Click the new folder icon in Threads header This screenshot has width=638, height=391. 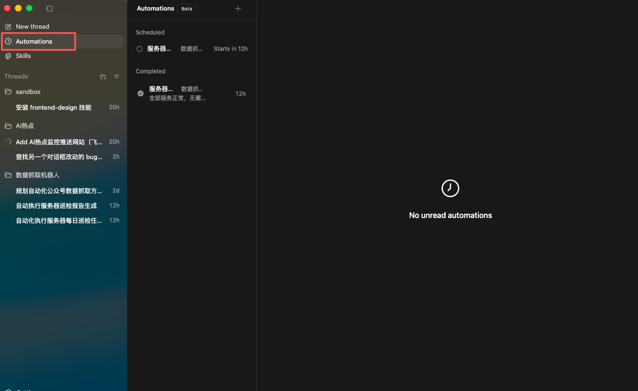coord(103,77)
